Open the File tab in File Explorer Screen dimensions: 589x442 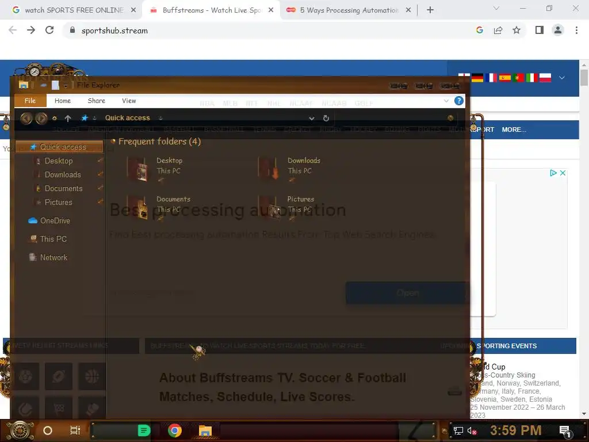coord(30,101)
